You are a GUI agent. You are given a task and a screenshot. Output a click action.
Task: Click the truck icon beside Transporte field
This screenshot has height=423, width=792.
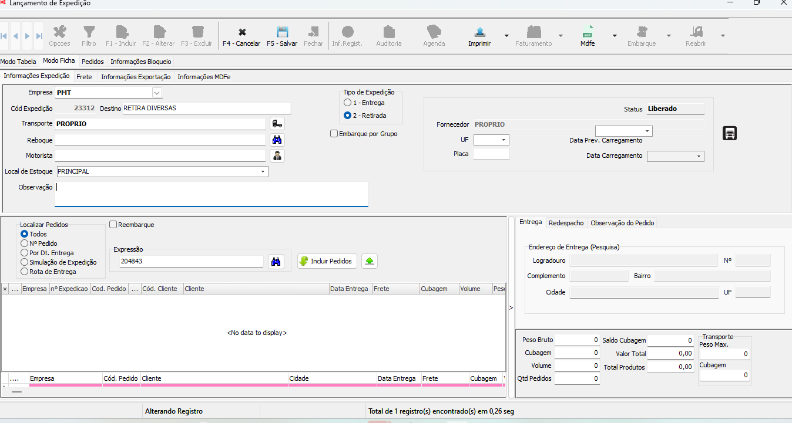pos(277,124)
